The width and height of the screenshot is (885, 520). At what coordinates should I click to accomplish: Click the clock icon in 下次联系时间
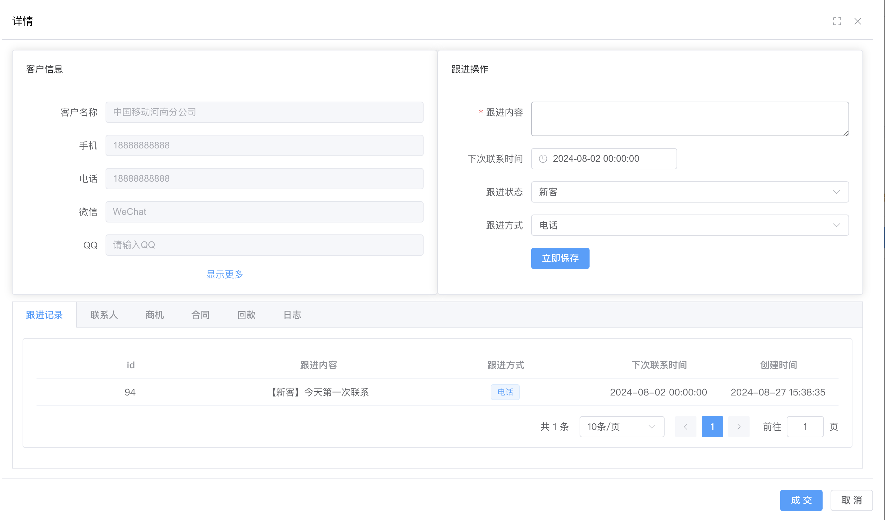(543, 159)
